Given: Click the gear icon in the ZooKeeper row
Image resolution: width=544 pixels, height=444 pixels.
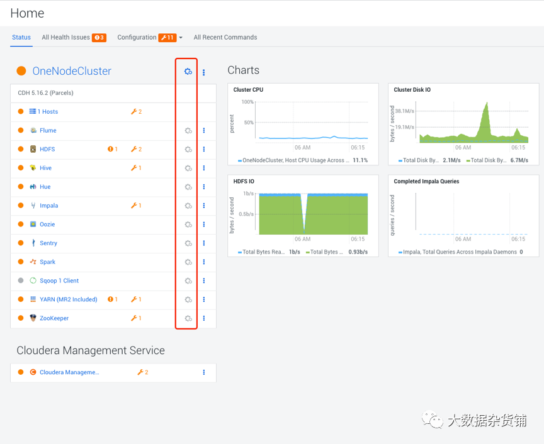Looking at the screenshot, I should pyautogui.click(x=188, y=318).
